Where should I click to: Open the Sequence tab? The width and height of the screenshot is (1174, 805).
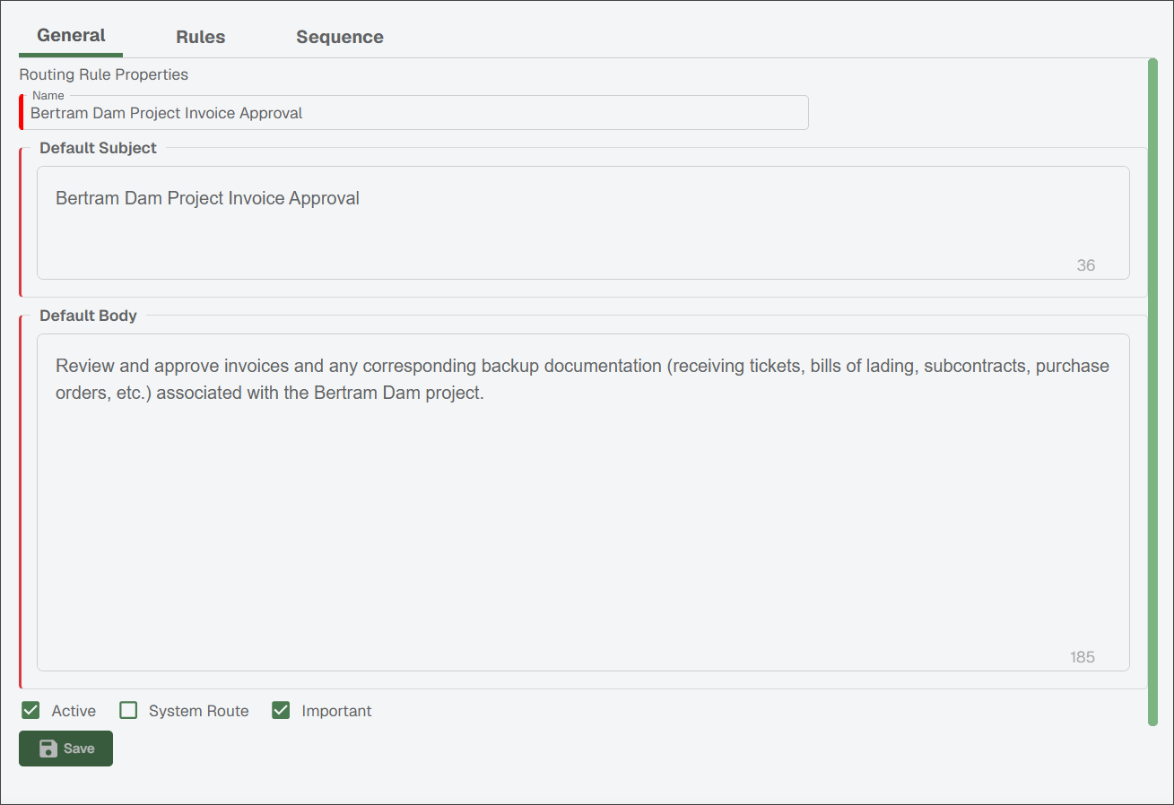340,37
